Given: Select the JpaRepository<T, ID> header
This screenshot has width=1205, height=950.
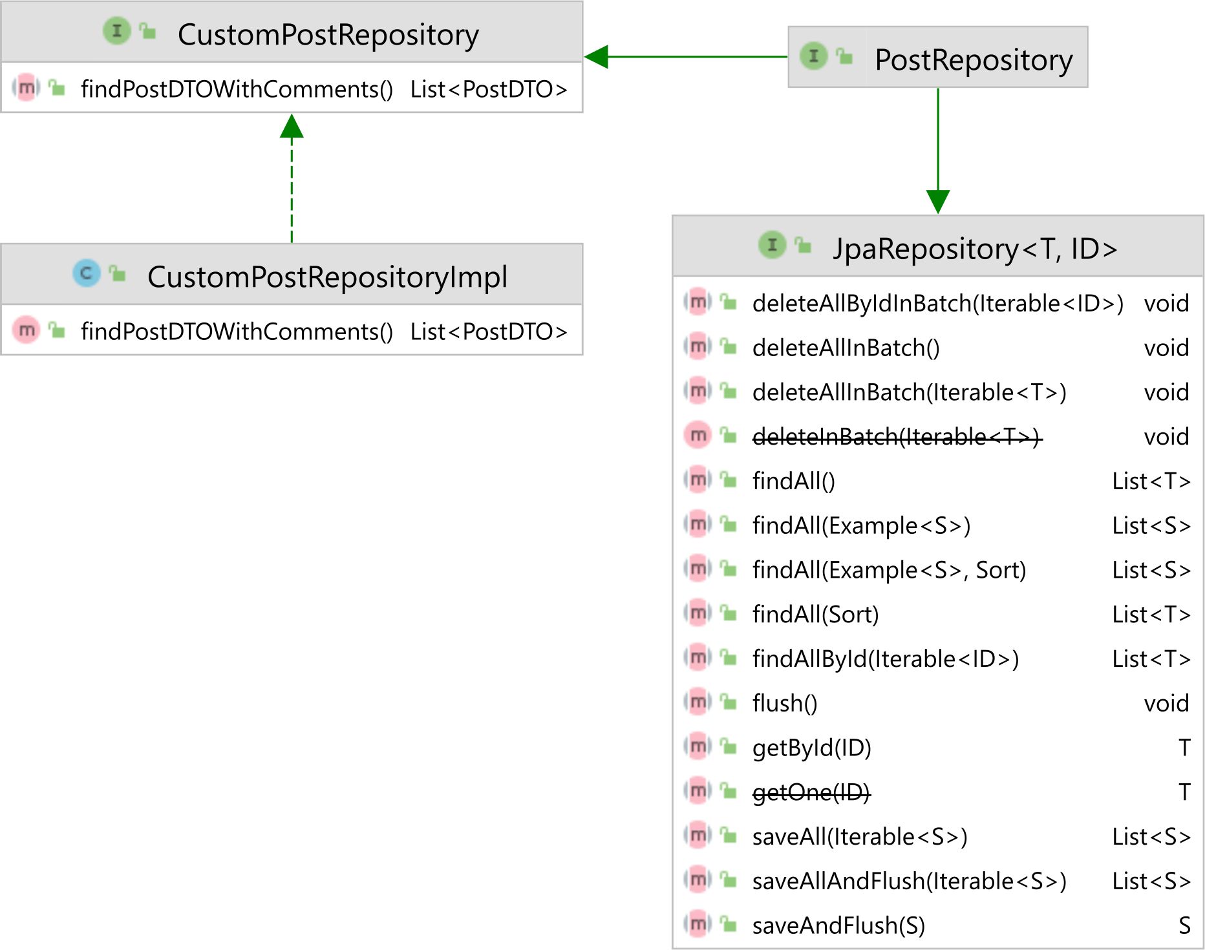Looking at the screenshot, I should [x=938, y=246].
